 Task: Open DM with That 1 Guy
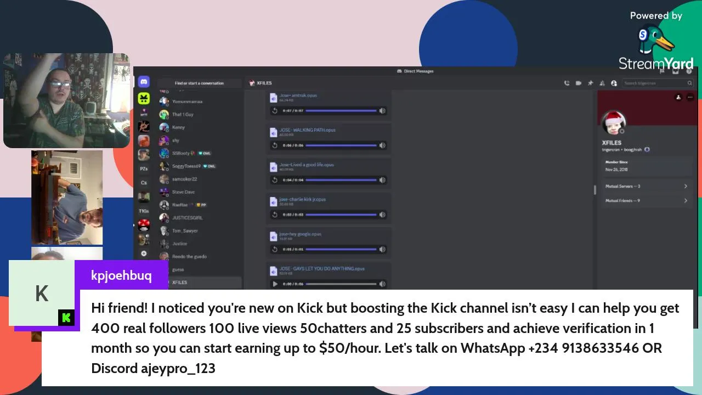click(x=200, y=114)
